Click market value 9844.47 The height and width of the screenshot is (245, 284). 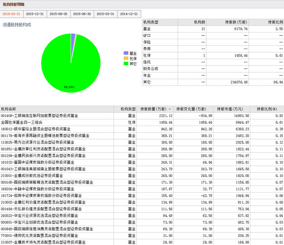pyautogui.click(x=242, y=123)
